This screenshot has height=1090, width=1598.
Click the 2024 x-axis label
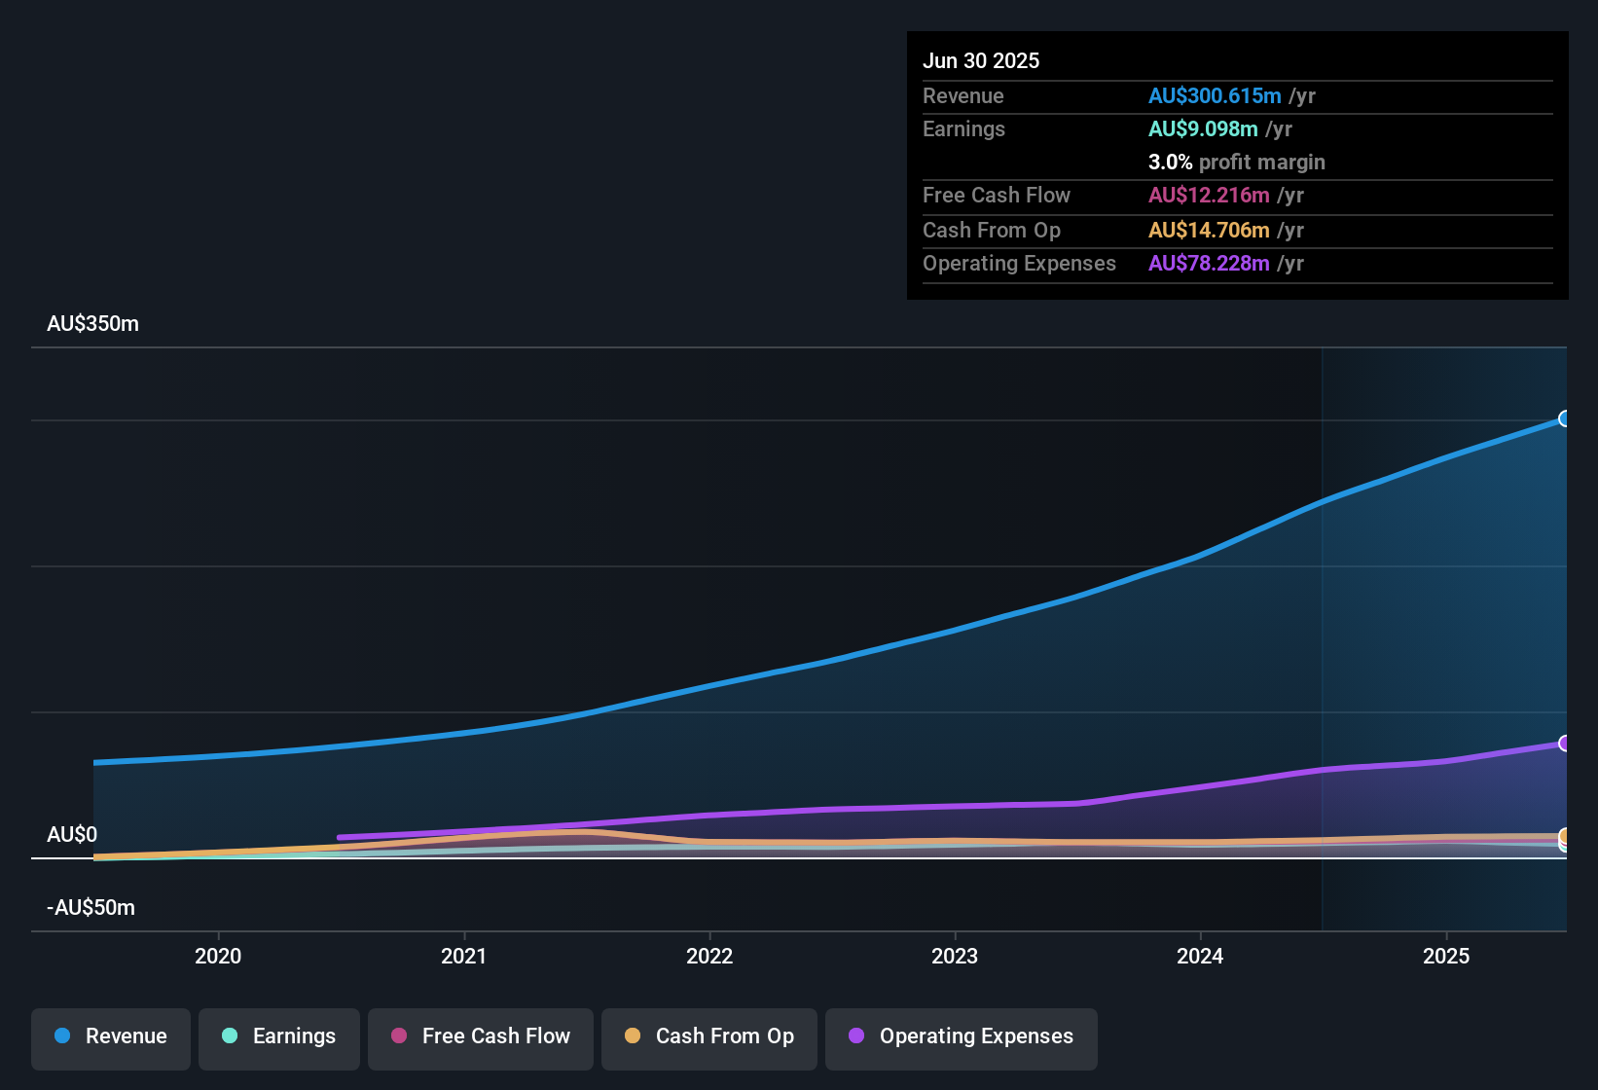click(x=1200, y=956)
